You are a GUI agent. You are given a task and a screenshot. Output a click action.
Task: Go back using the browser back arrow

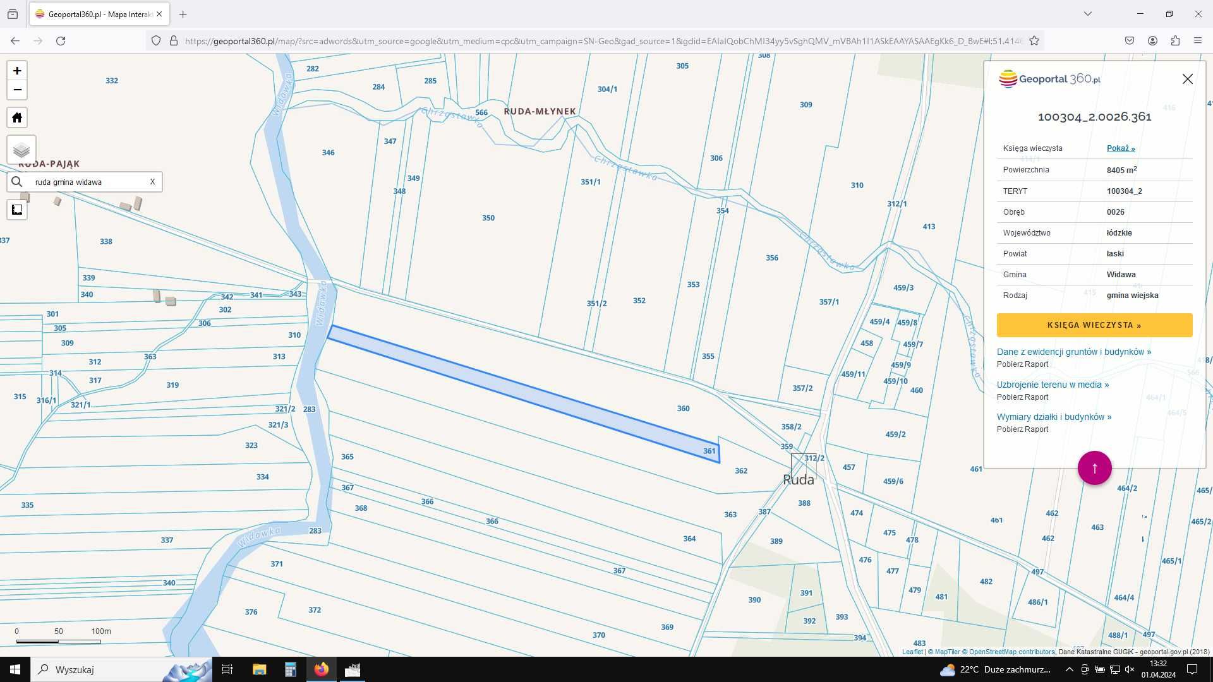point(15,41)
